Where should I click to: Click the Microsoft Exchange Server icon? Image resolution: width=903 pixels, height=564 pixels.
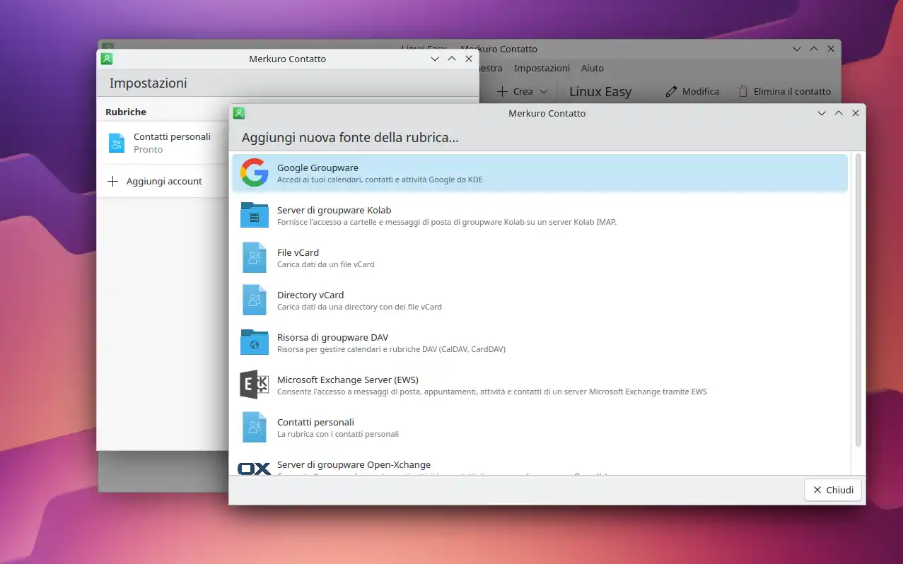254,384
